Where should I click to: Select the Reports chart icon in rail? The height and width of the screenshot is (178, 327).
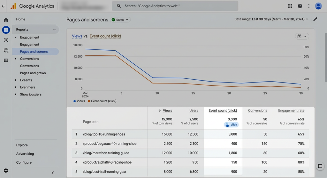pyautogui.click(x=6, y=30)
